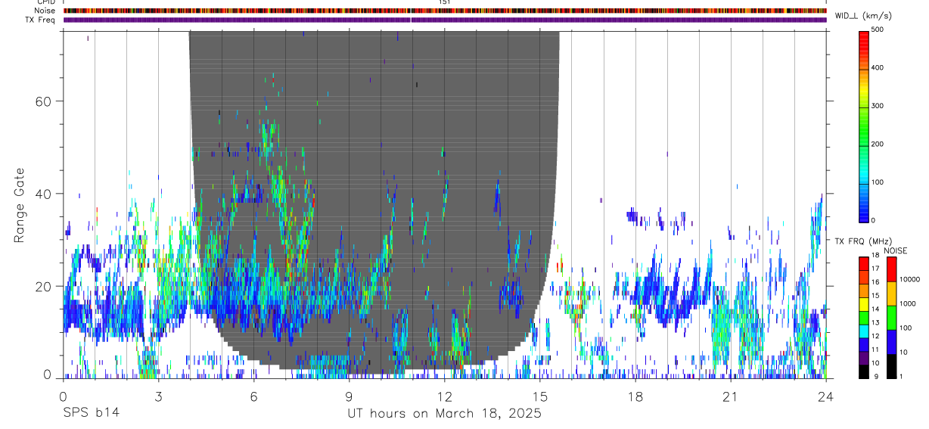Click the blue segment of the NOISE legend
The image size is (929, 429).
point(891,342)
